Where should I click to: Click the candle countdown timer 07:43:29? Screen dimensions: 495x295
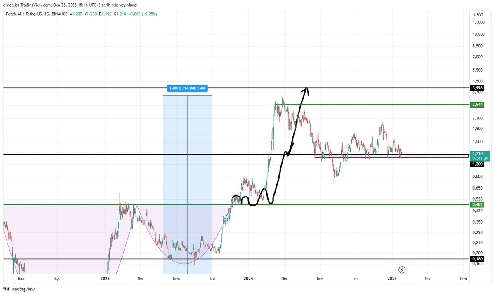480,158
